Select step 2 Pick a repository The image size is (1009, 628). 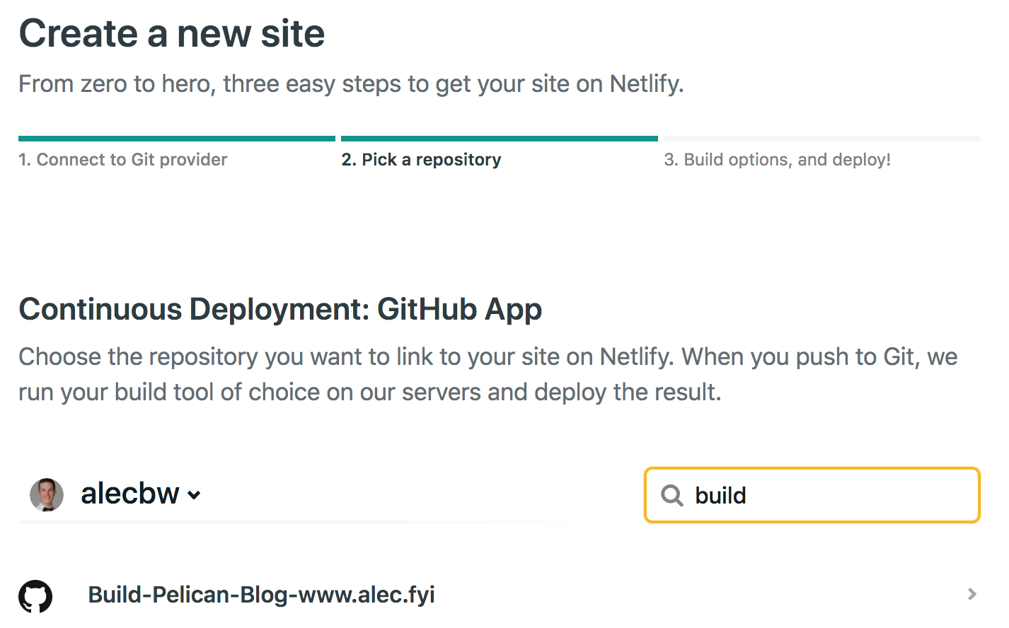(x=421, y=160)
